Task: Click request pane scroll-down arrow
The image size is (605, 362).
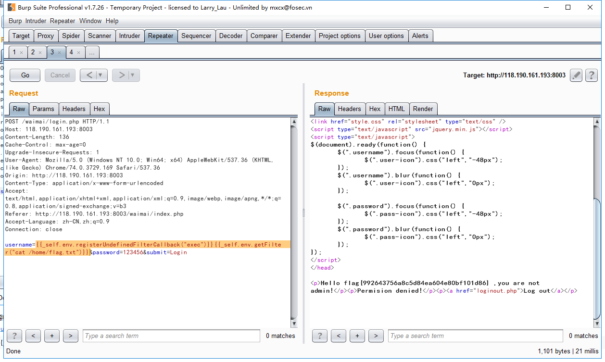Action: [294, 324]
